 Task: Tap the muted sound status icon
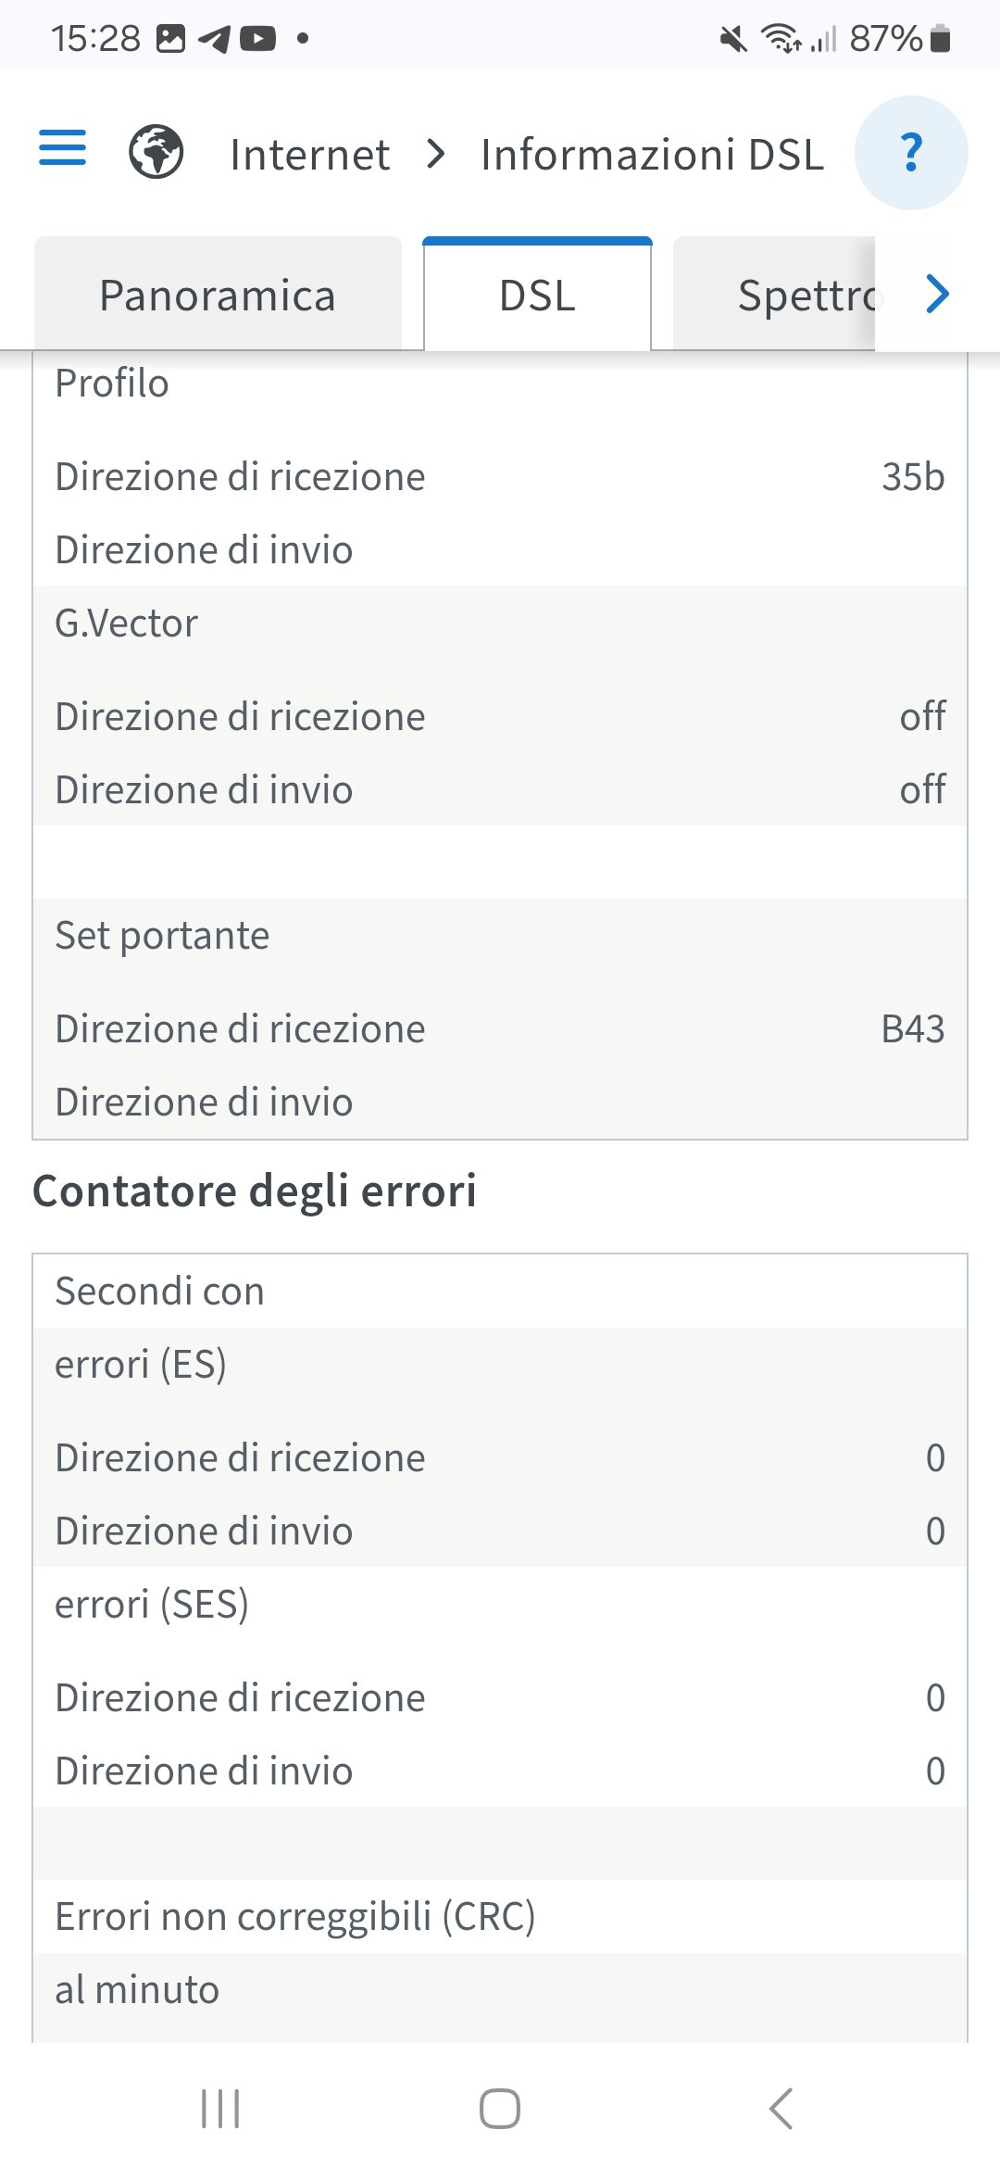click(x=732, y=39)
